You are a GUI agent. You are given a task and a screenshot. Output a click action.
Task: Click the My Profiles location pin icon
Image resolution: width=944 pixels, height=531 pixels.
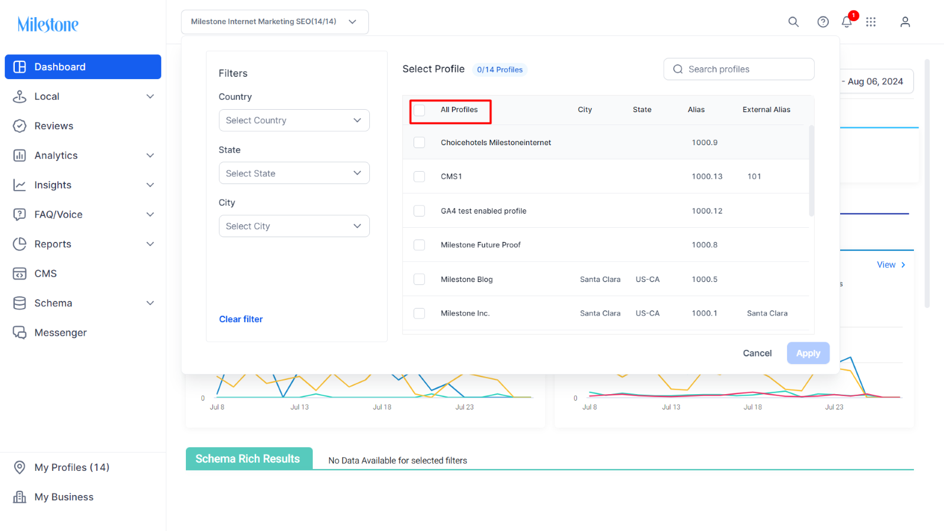(x=19, y=467)
